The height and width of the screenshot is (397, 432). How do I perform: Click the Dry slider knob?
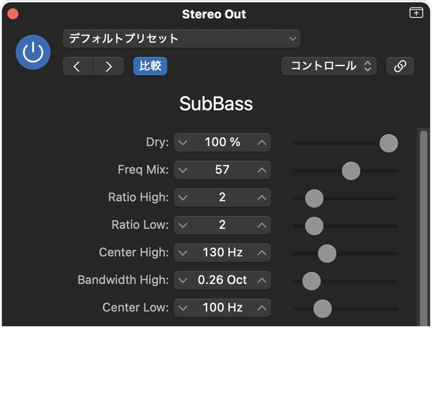point(389,143)
